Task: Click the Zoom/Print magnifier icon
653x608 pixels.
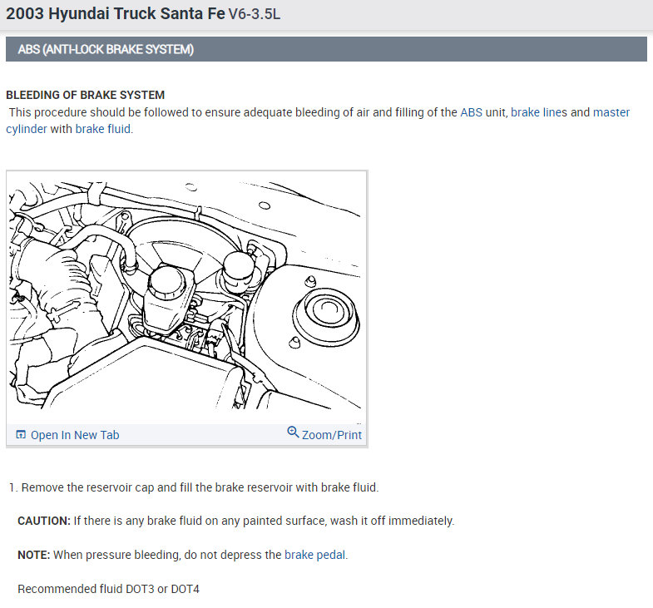Action: [293, 433]
